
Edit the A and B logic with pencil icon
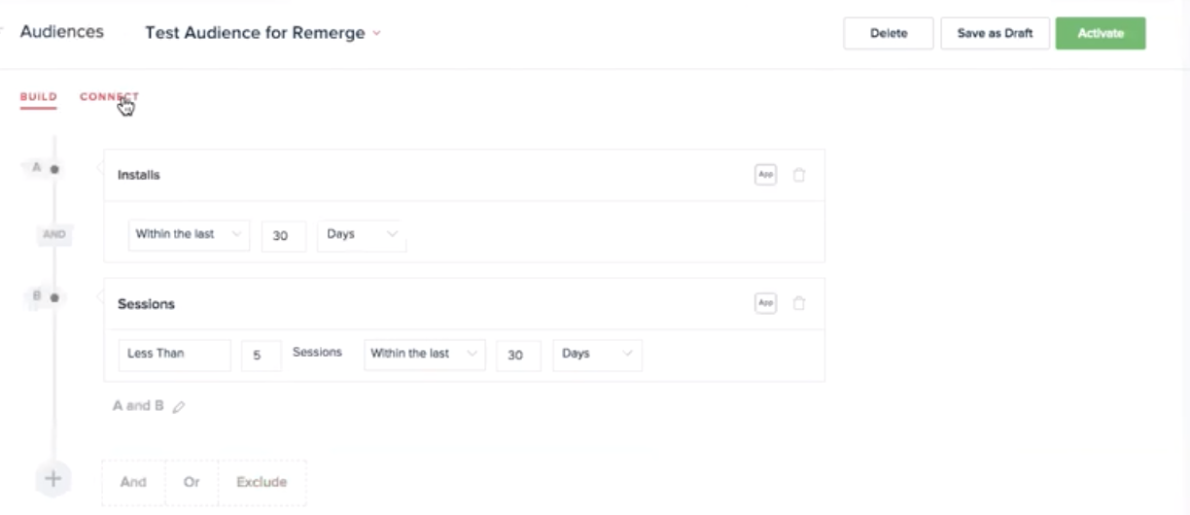178,407
